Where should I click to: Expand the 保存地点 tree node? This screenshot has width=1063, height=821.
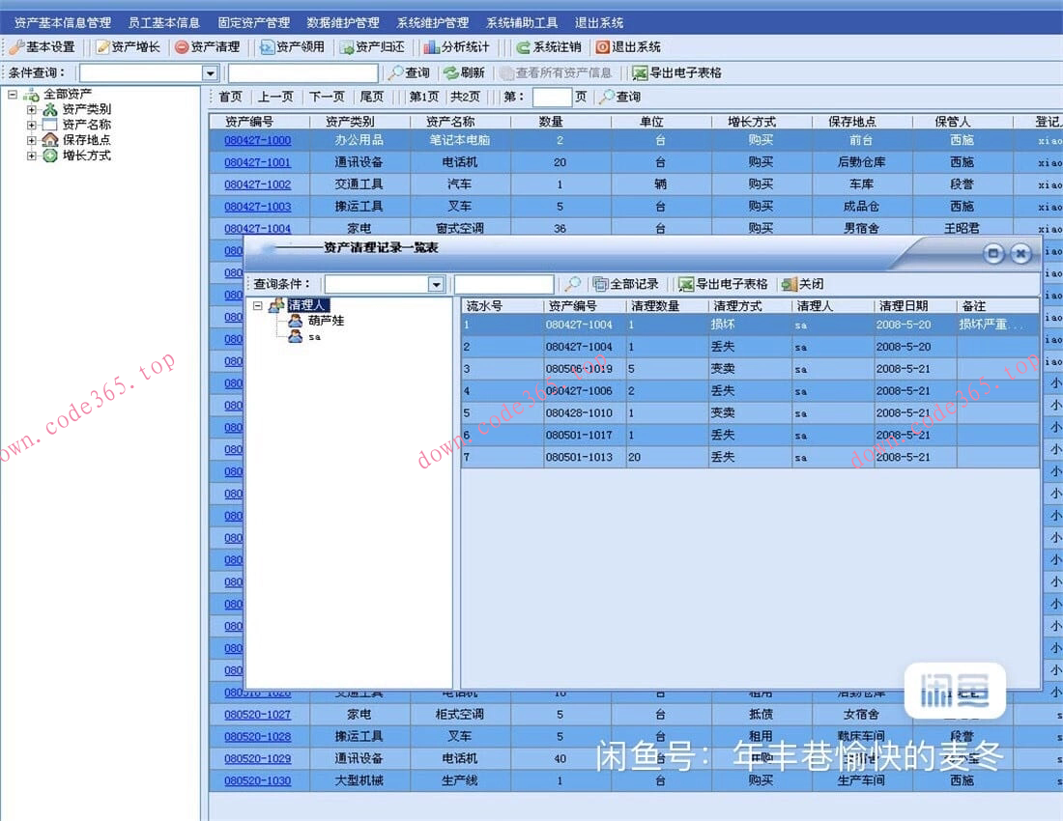coord(32,140)
